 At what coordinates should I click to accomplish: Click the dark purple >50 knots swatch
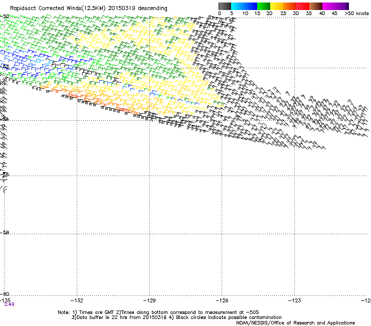[x=347, y=6]
